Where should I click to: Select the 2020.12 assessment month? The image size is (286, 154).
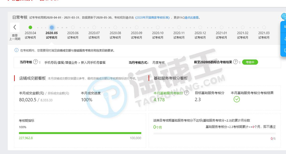pyautogui.click(x=200, y=35)
